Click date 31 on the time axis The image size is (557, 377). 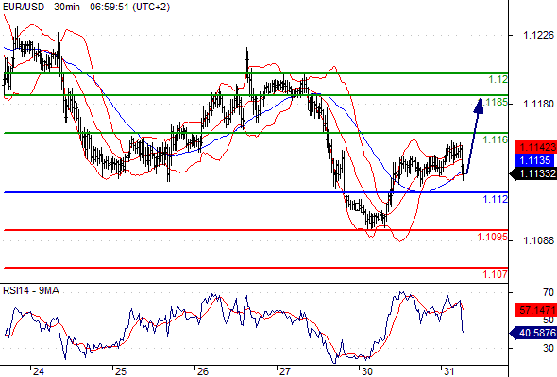449,371
